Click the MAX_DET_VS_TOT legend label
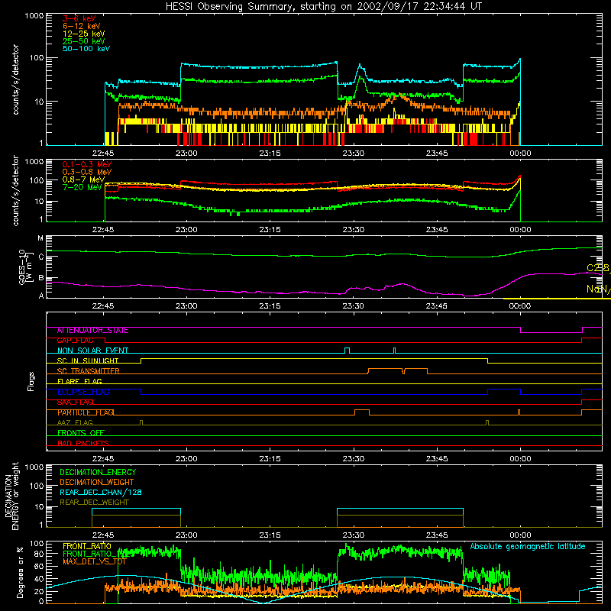611x611 pixels. coord(95,561)
